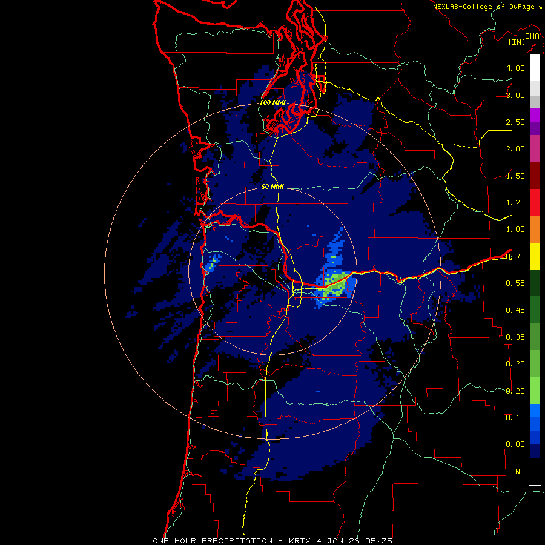
Task: Click the darkest green swatch beside 0.55
Action: click(x=535, y=283)
